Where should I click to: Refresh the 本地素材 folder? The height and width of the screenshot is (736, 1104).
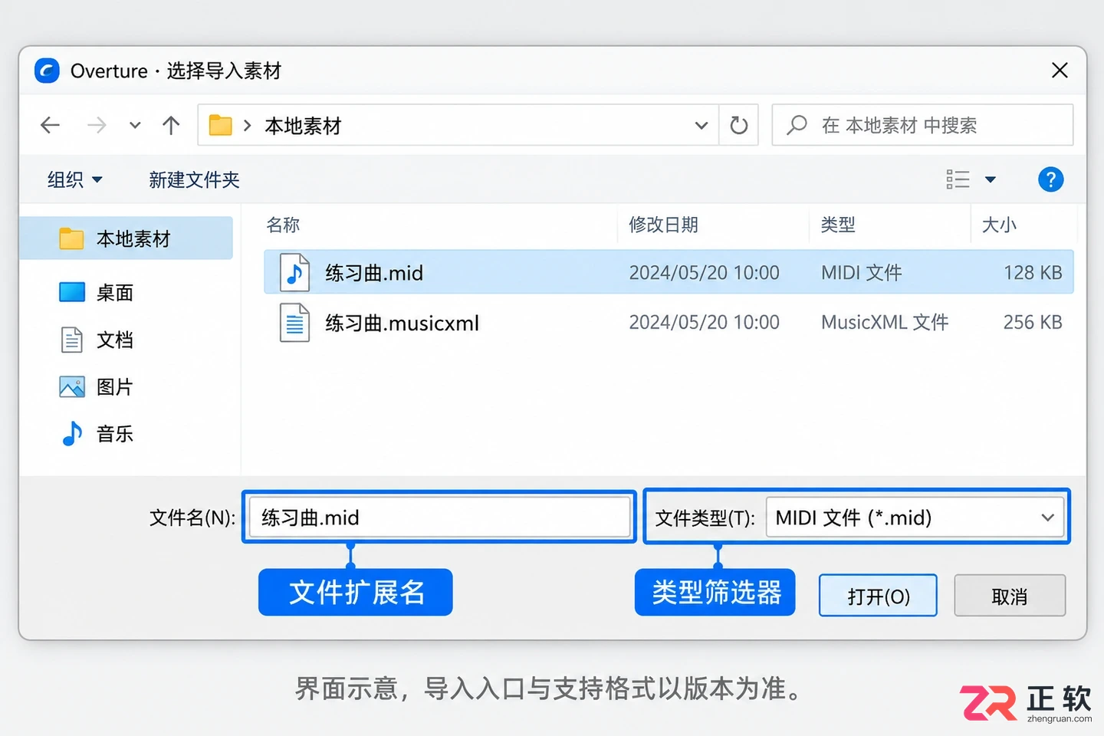coord(739,125)
